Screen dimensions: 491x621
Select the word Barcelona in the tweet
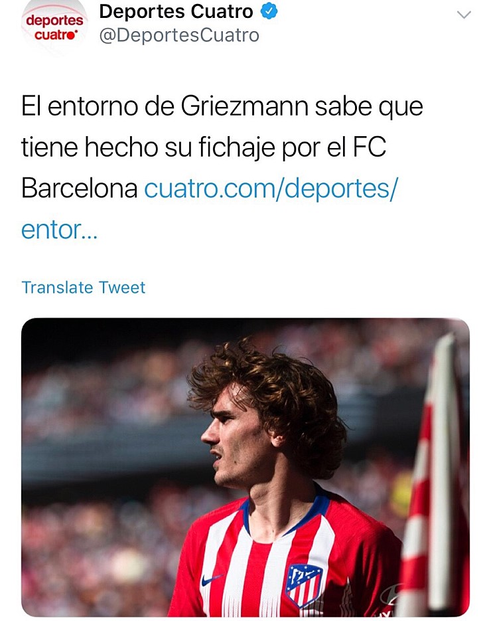point(80,188)
